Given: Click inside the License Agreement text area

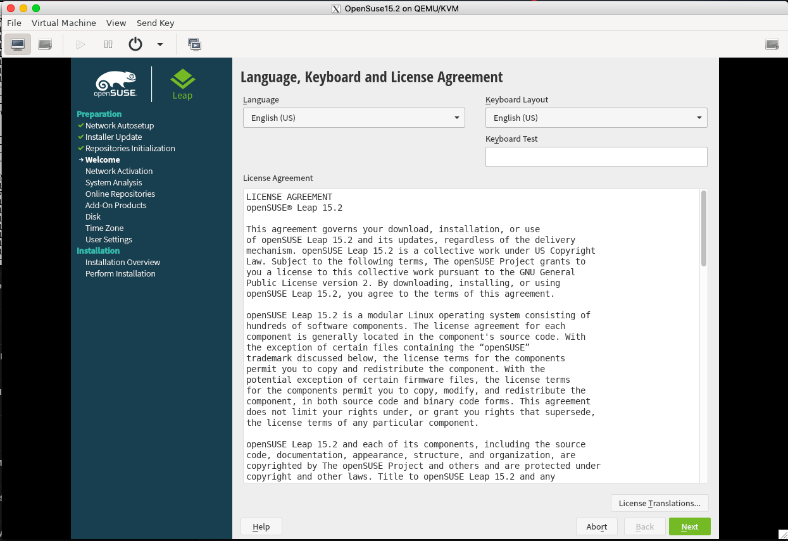Looking at the screenshot, I should click(x=472, y=337).
